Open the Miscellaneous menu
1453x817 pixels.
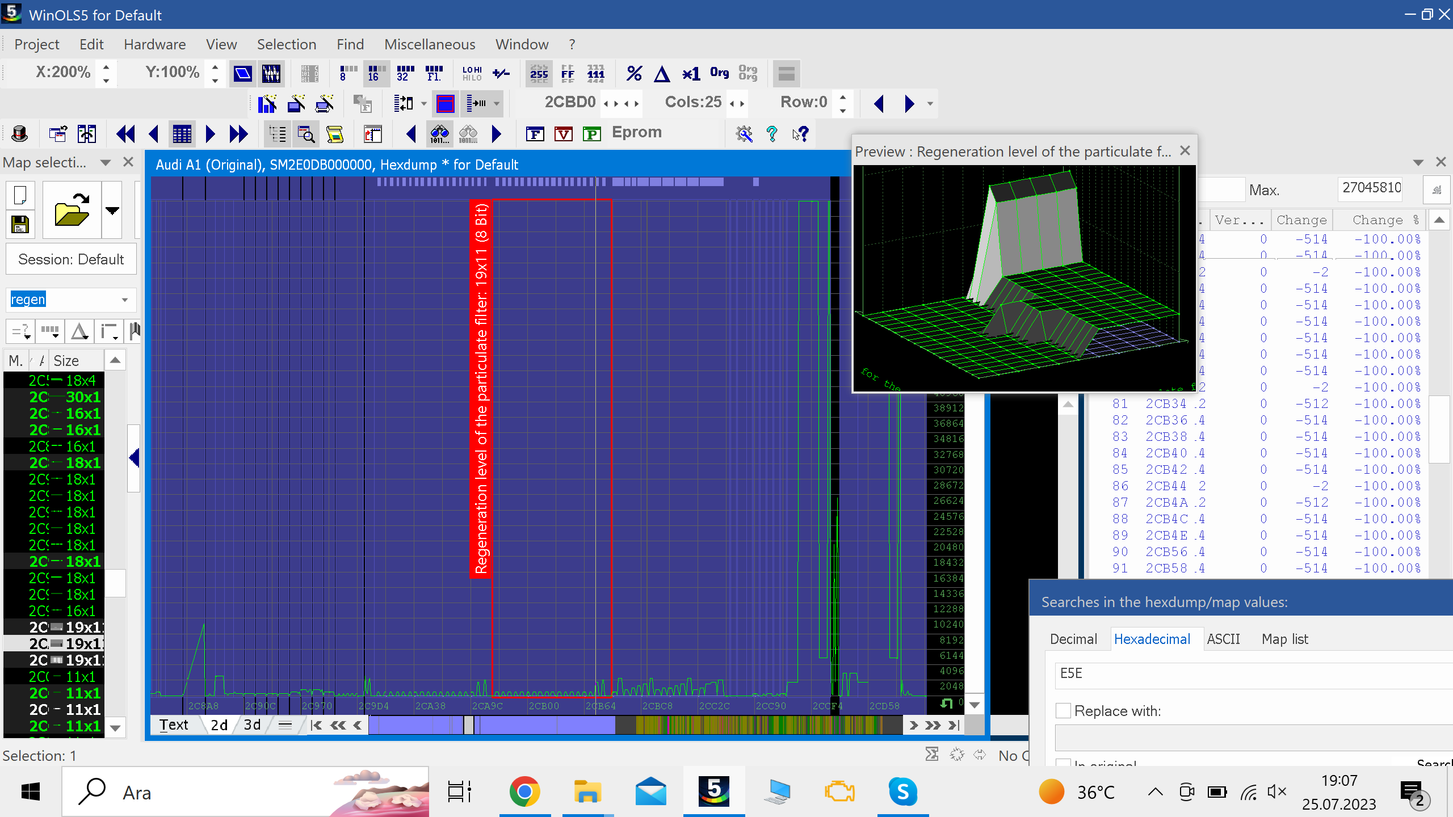429,44
